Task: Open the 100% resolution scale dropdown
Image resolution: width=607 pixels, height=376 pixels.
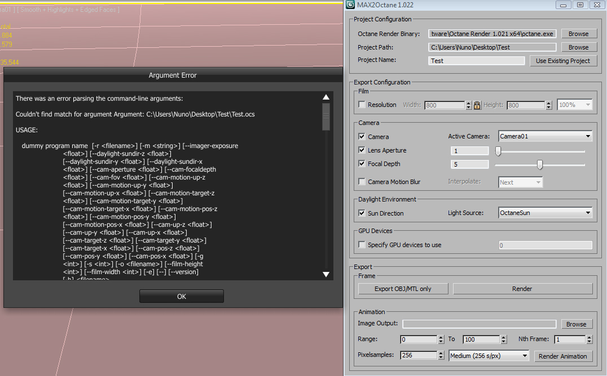Action: (575, 105)
